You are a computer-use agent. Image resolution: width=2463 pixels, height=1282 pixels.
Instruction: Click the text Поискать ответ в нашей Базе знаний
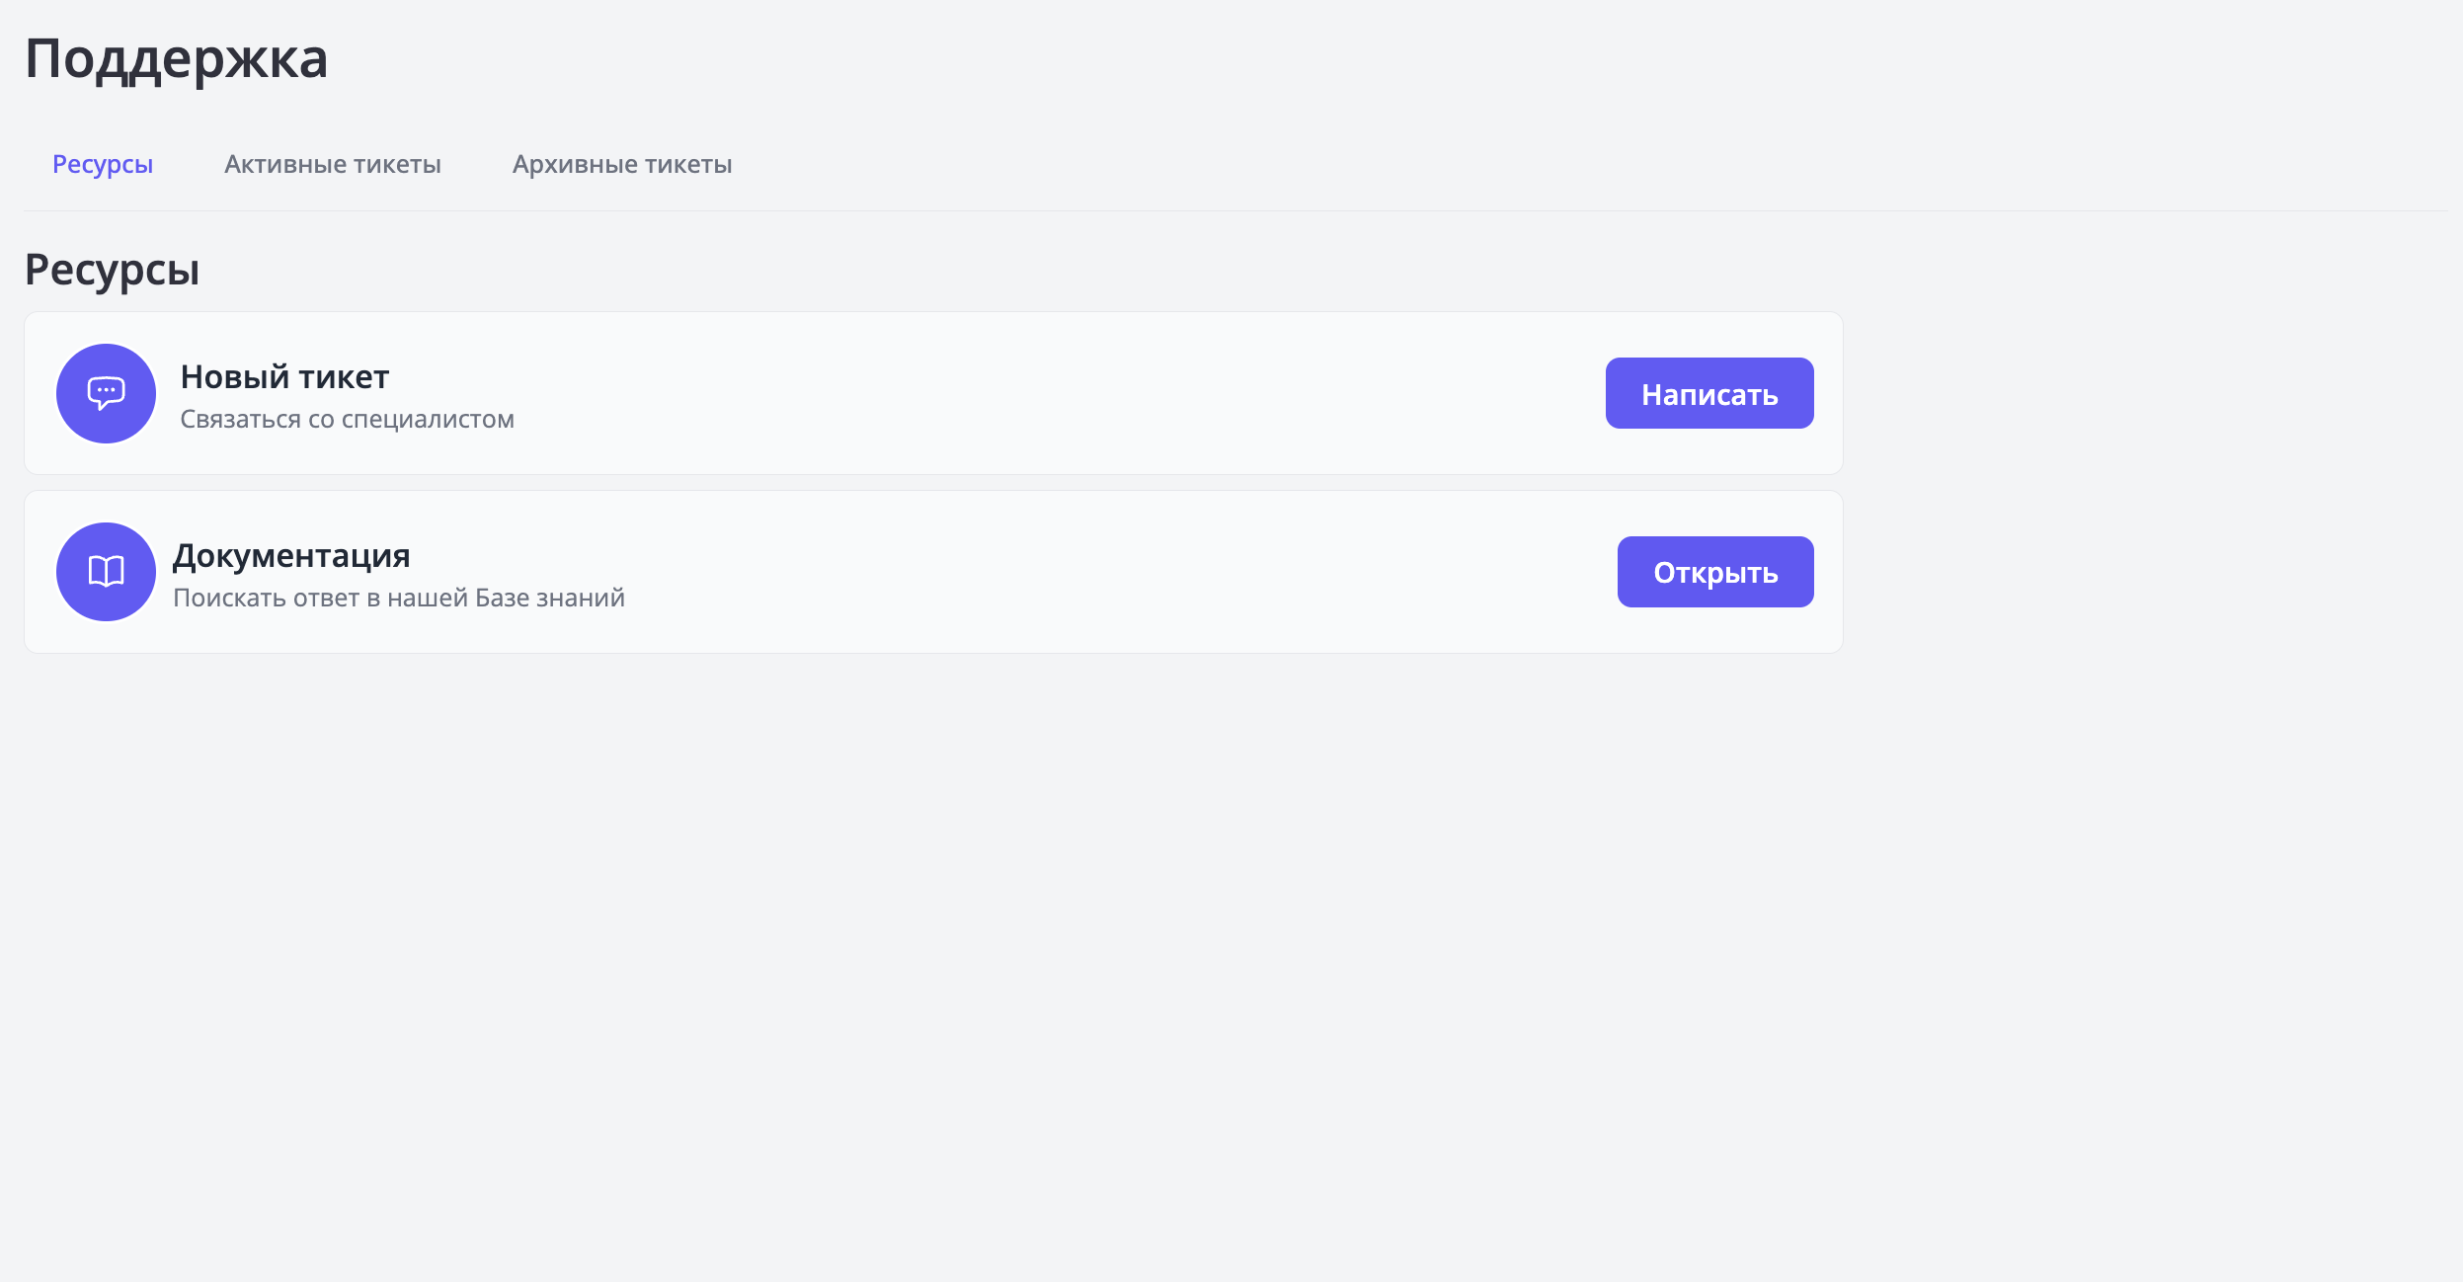click(x=399, y=597)
